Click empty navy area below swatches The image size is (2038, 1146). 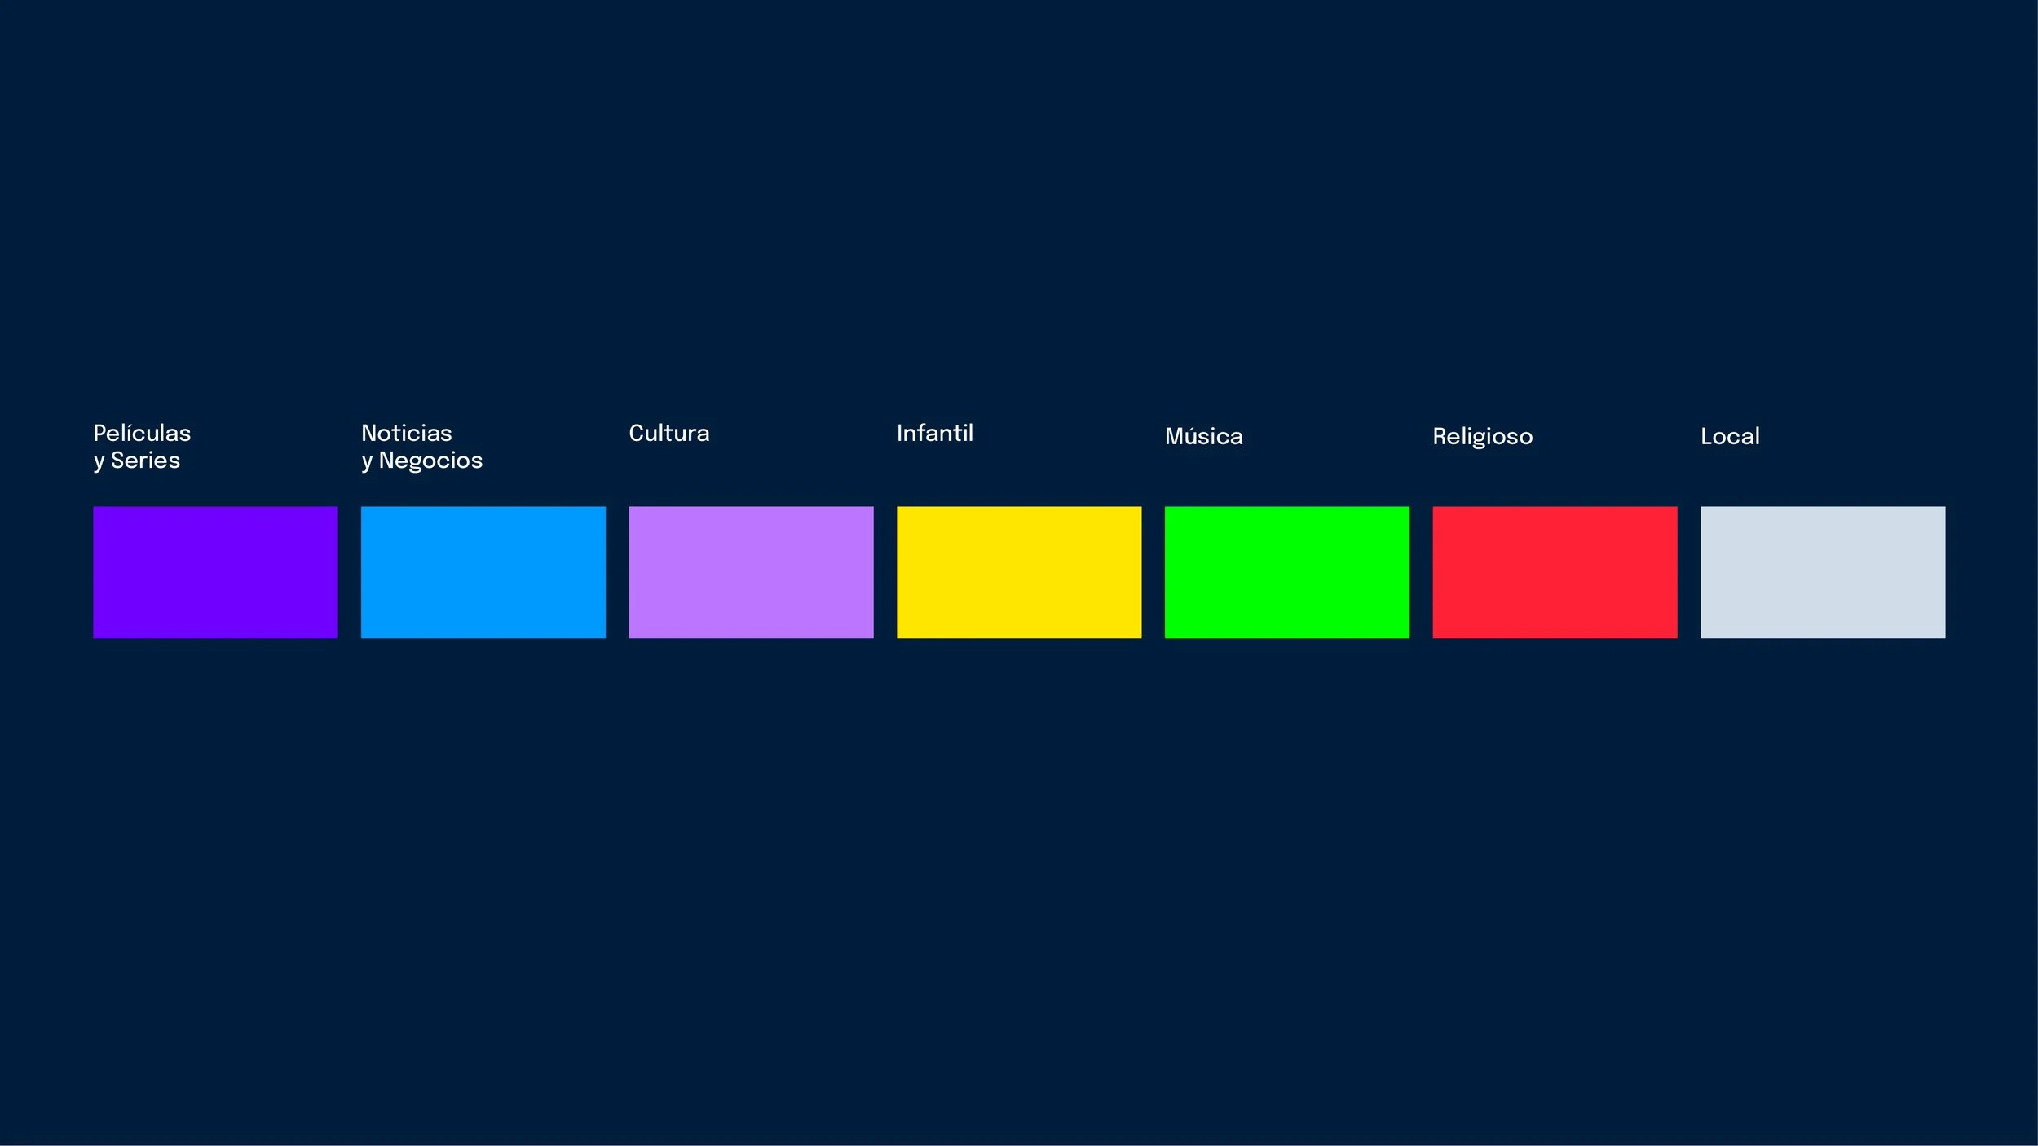point(1019,897)
